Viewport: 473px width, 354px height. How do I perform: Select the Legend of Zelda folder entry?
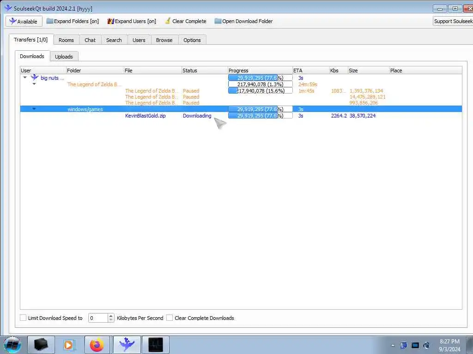pyautogui.click(x=94, y=84)
